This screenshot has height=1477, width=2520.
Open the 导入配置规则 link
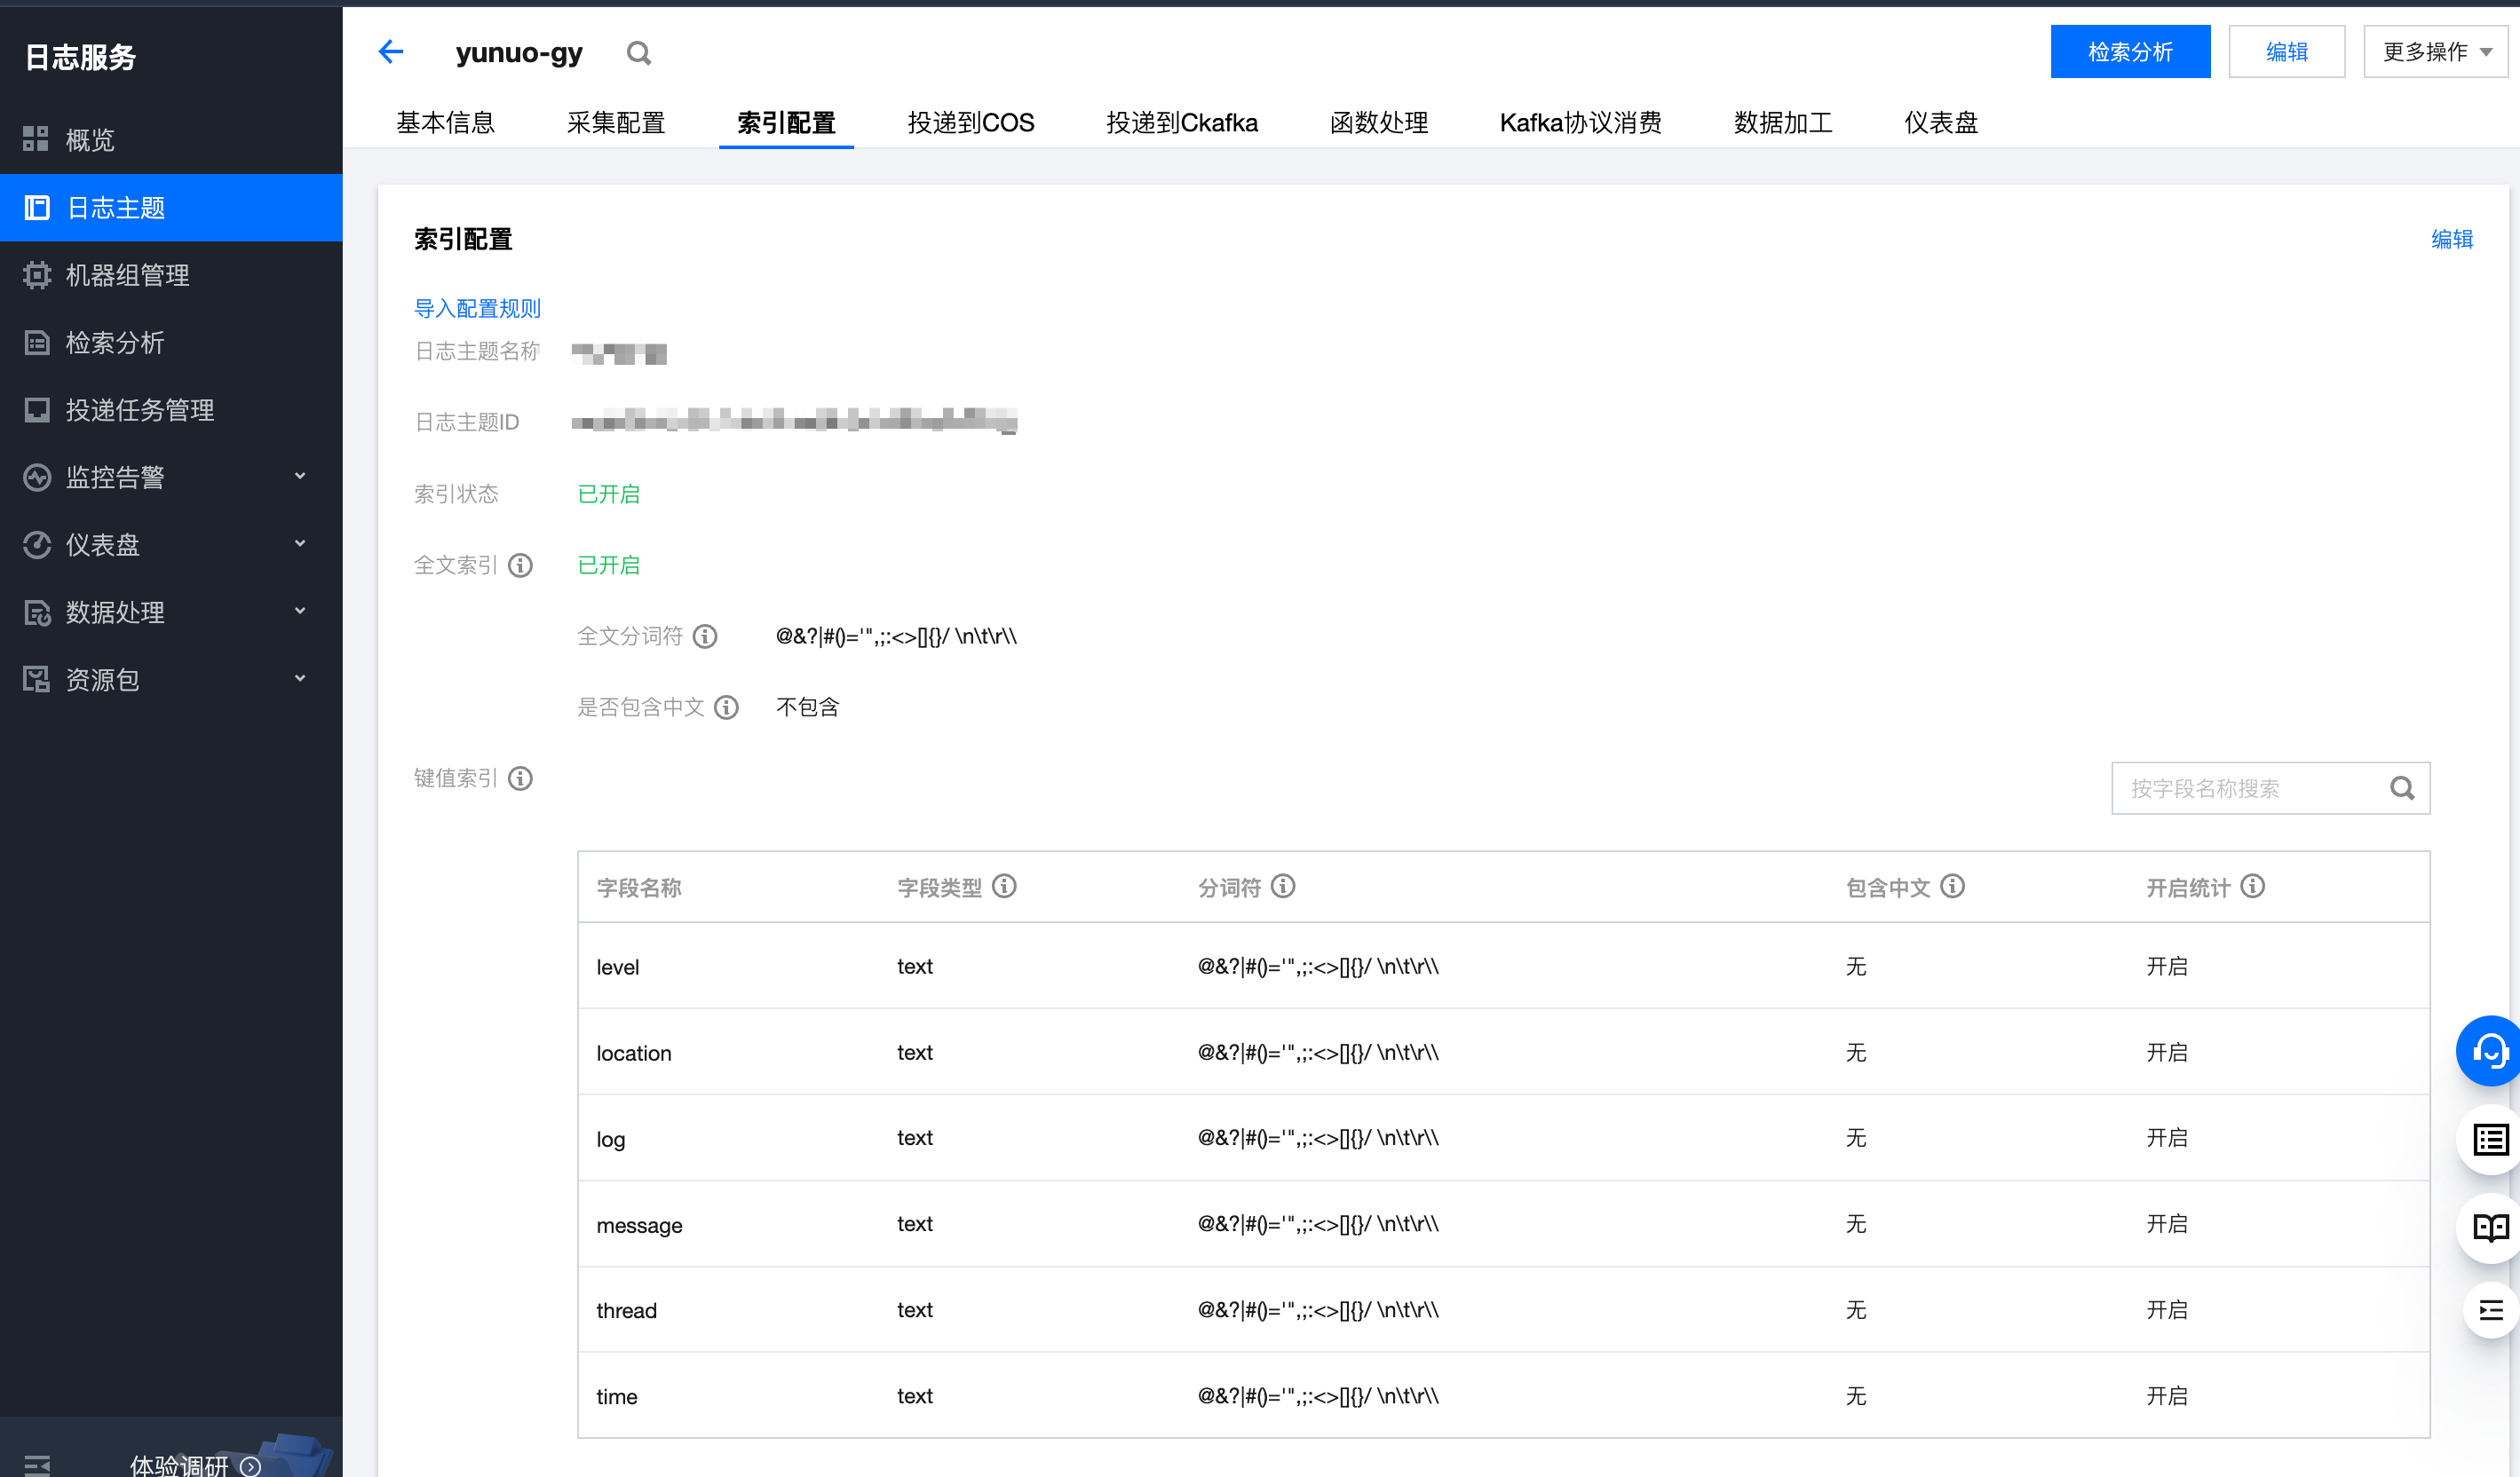coord(478,308)
